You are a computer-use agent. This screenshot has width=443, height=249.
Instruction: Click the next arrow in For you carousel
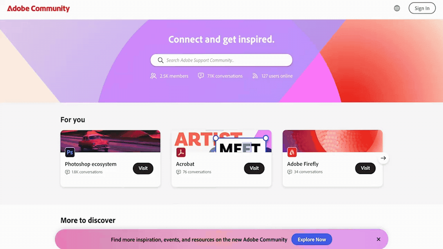(383, 158)
